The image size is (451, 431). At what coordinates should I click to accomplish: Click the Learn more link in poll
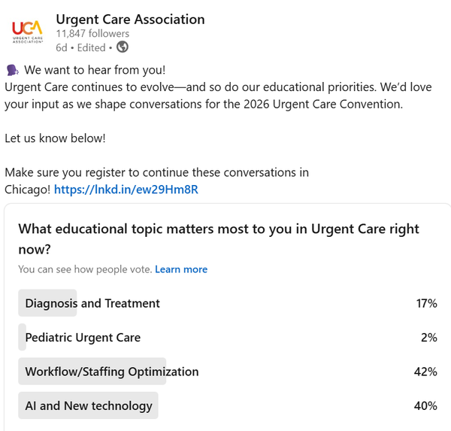tap(181, 269)
